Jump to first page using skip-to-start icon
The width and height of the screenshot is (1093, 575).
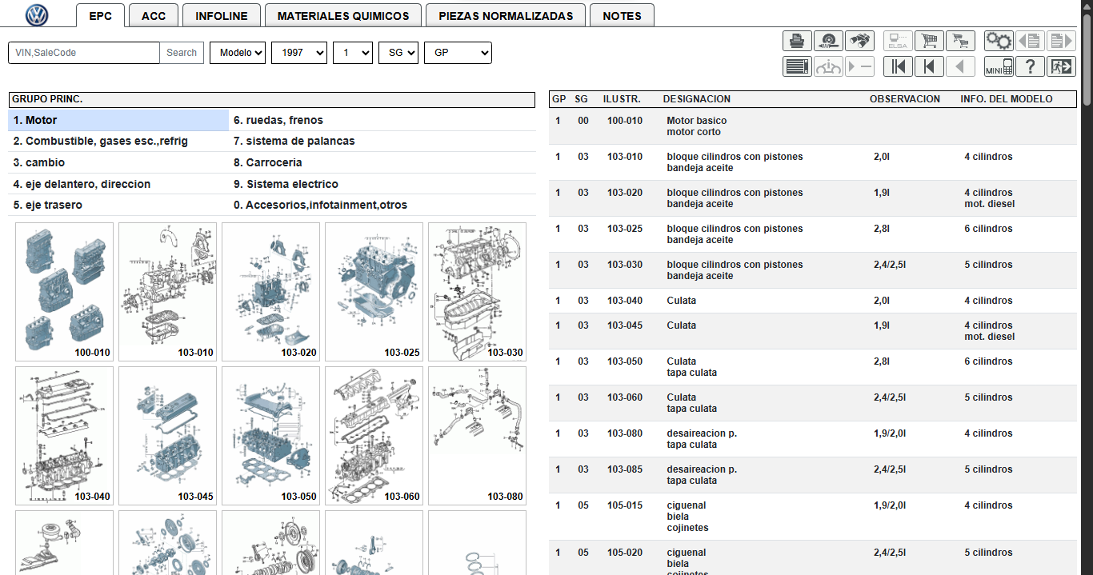tap(898, 66)
